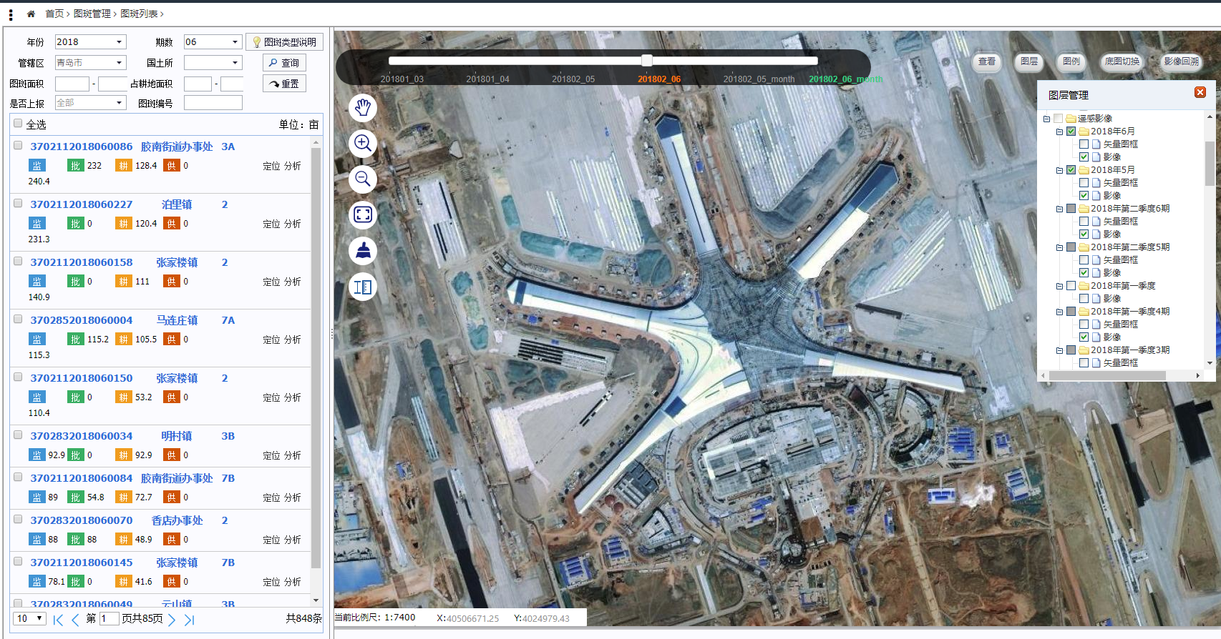Toggle 2018年第二季度6期 checkbox
Viewport: 1221px width, 639px height.
pyautogui.click(x=1071, y=209)
